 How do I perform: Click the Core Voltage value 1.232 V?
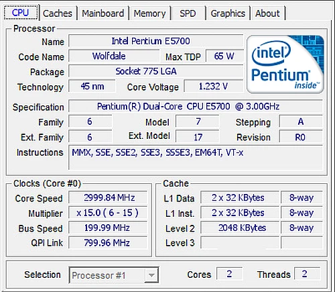coord(214,87)
